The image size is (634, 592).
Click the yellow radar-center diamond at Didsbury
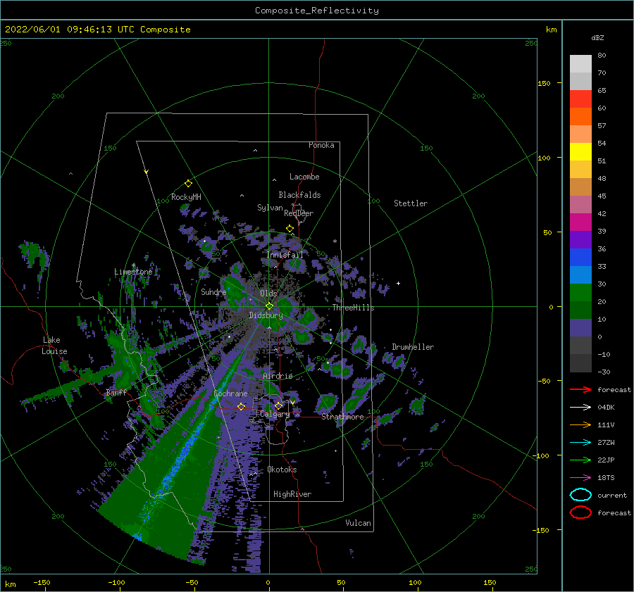(x=269, y=306)
